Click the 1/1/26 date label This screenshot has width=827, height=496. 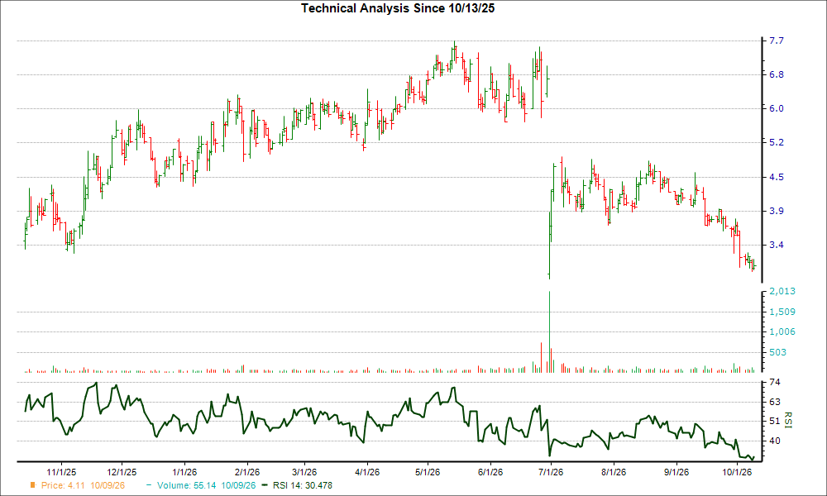click(x=184, y=472)
